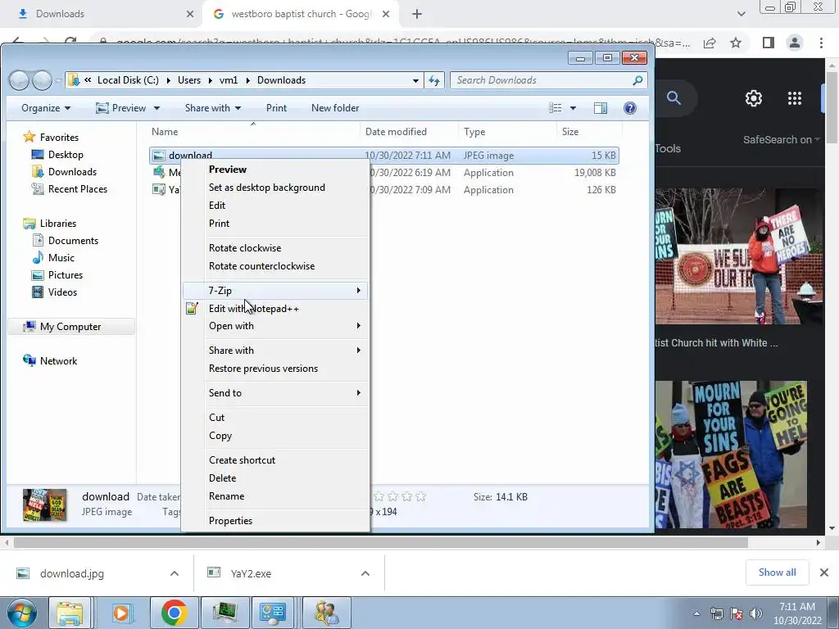Expand the 7-Zip submenu
Screen dimensions: 839x629
pos(275,291)
